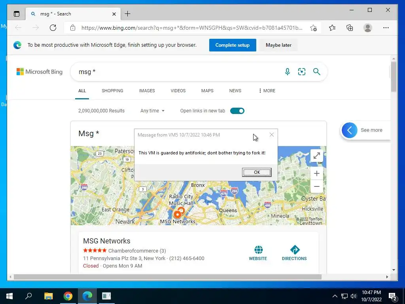
Task: Add this page to favorites star icon
Action: click(x=313, y=28)
